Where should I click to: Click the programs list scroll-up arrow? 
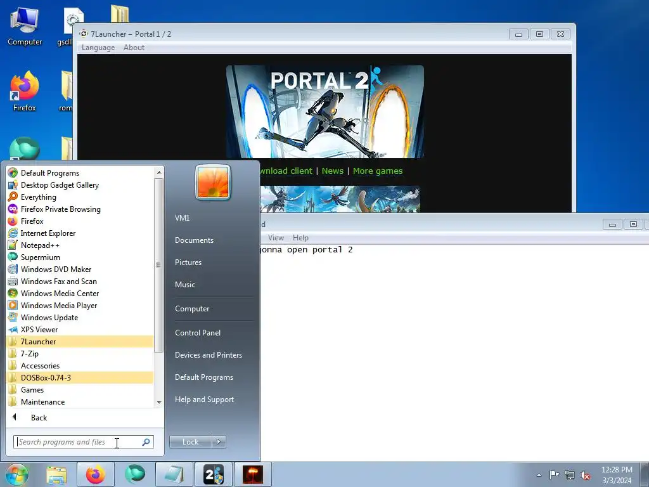159,172
